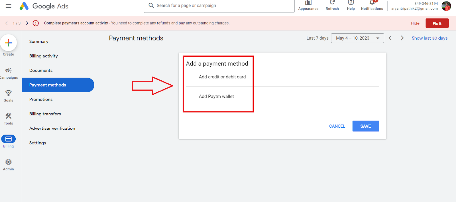Go to next alert notice
The width and height of the screenshot is (456, 202).
[x=27, y=23]
